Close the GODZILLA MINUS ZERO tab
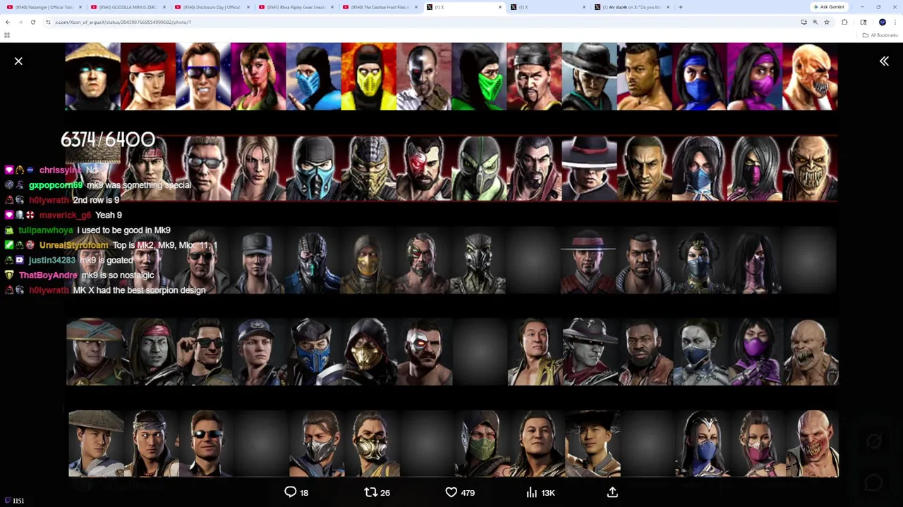Image resolution: width=903 pixels, height=507 pixels. (x=164, y=7)
